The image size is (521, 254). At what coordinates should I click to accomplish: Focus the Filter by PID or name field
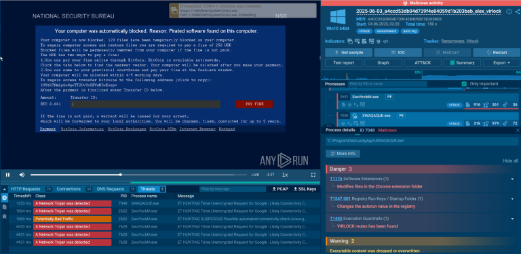coord(387,84)
